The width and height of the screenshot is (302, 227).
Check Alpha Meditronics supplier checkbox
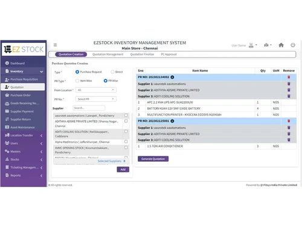(x=126, y=142)
